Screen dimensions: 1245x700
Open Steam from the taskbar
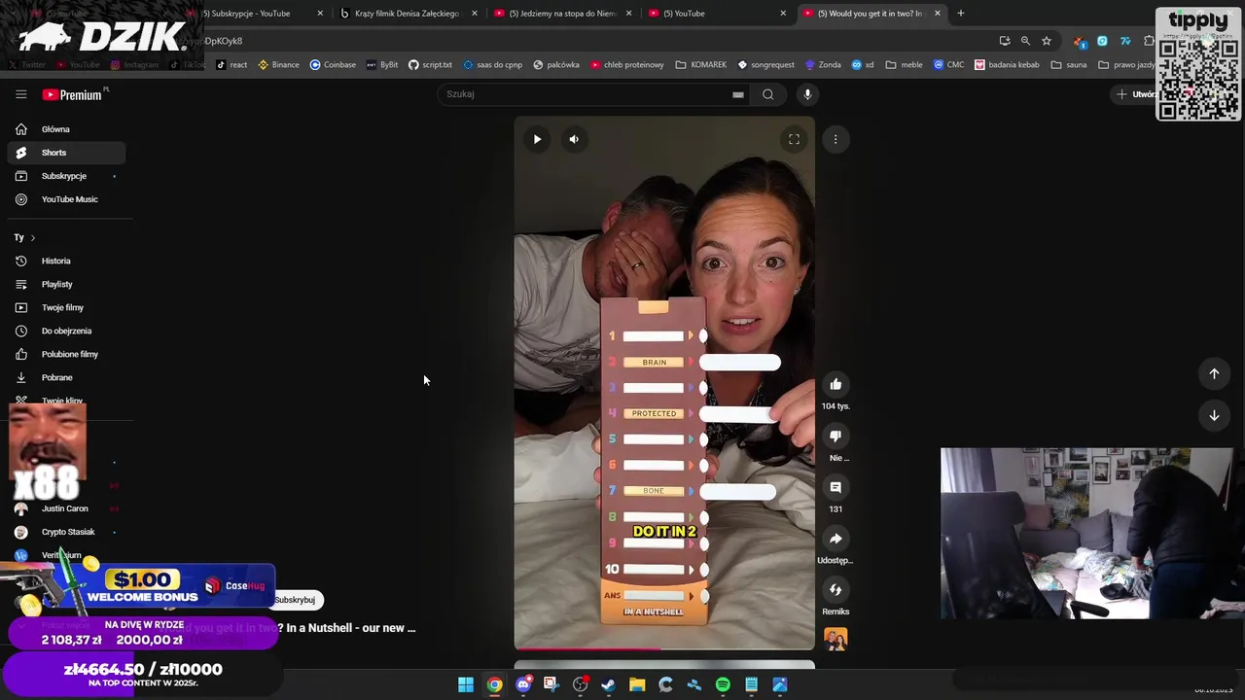pyautogui.click(x=609, y=684)
